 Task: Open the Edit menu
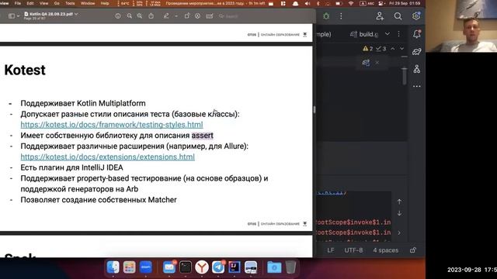click(30, 3)
